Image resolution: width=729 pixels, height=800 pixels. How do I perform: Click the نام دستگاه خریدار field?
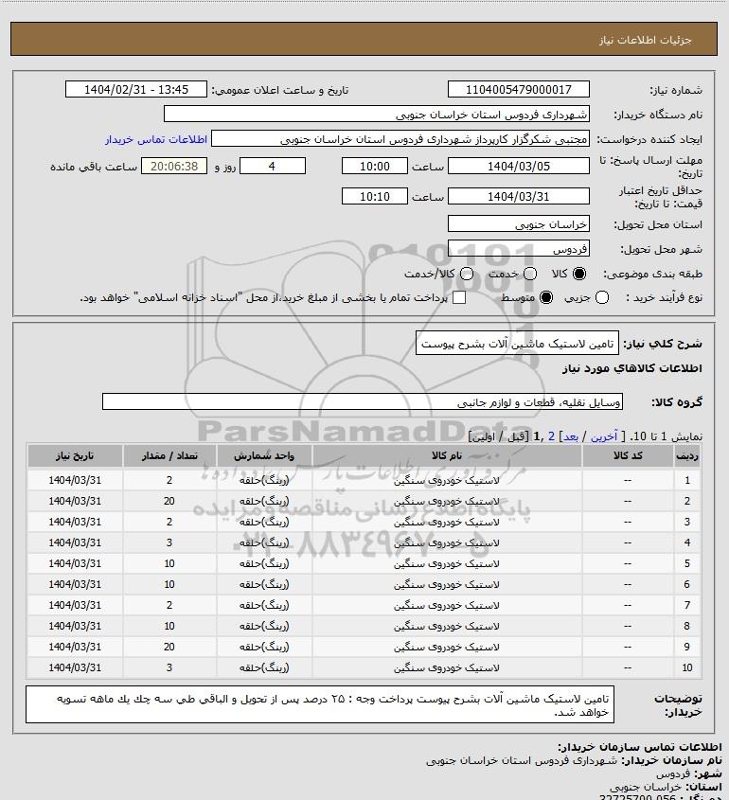[x=377, y=114]
